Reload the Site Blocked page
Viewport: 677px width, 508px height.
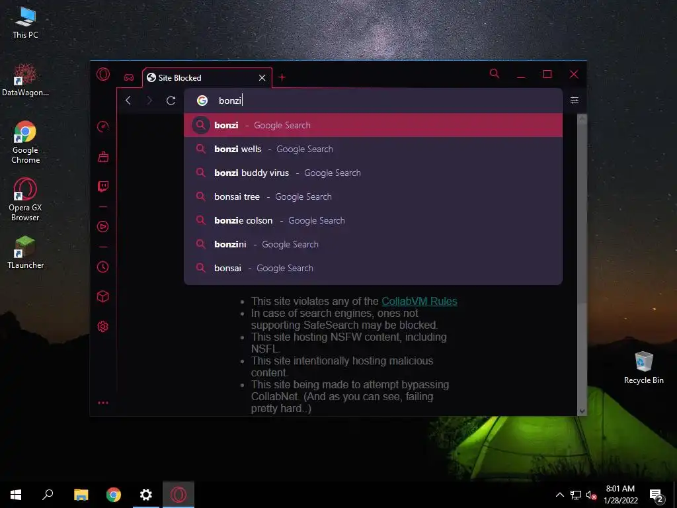171,101
